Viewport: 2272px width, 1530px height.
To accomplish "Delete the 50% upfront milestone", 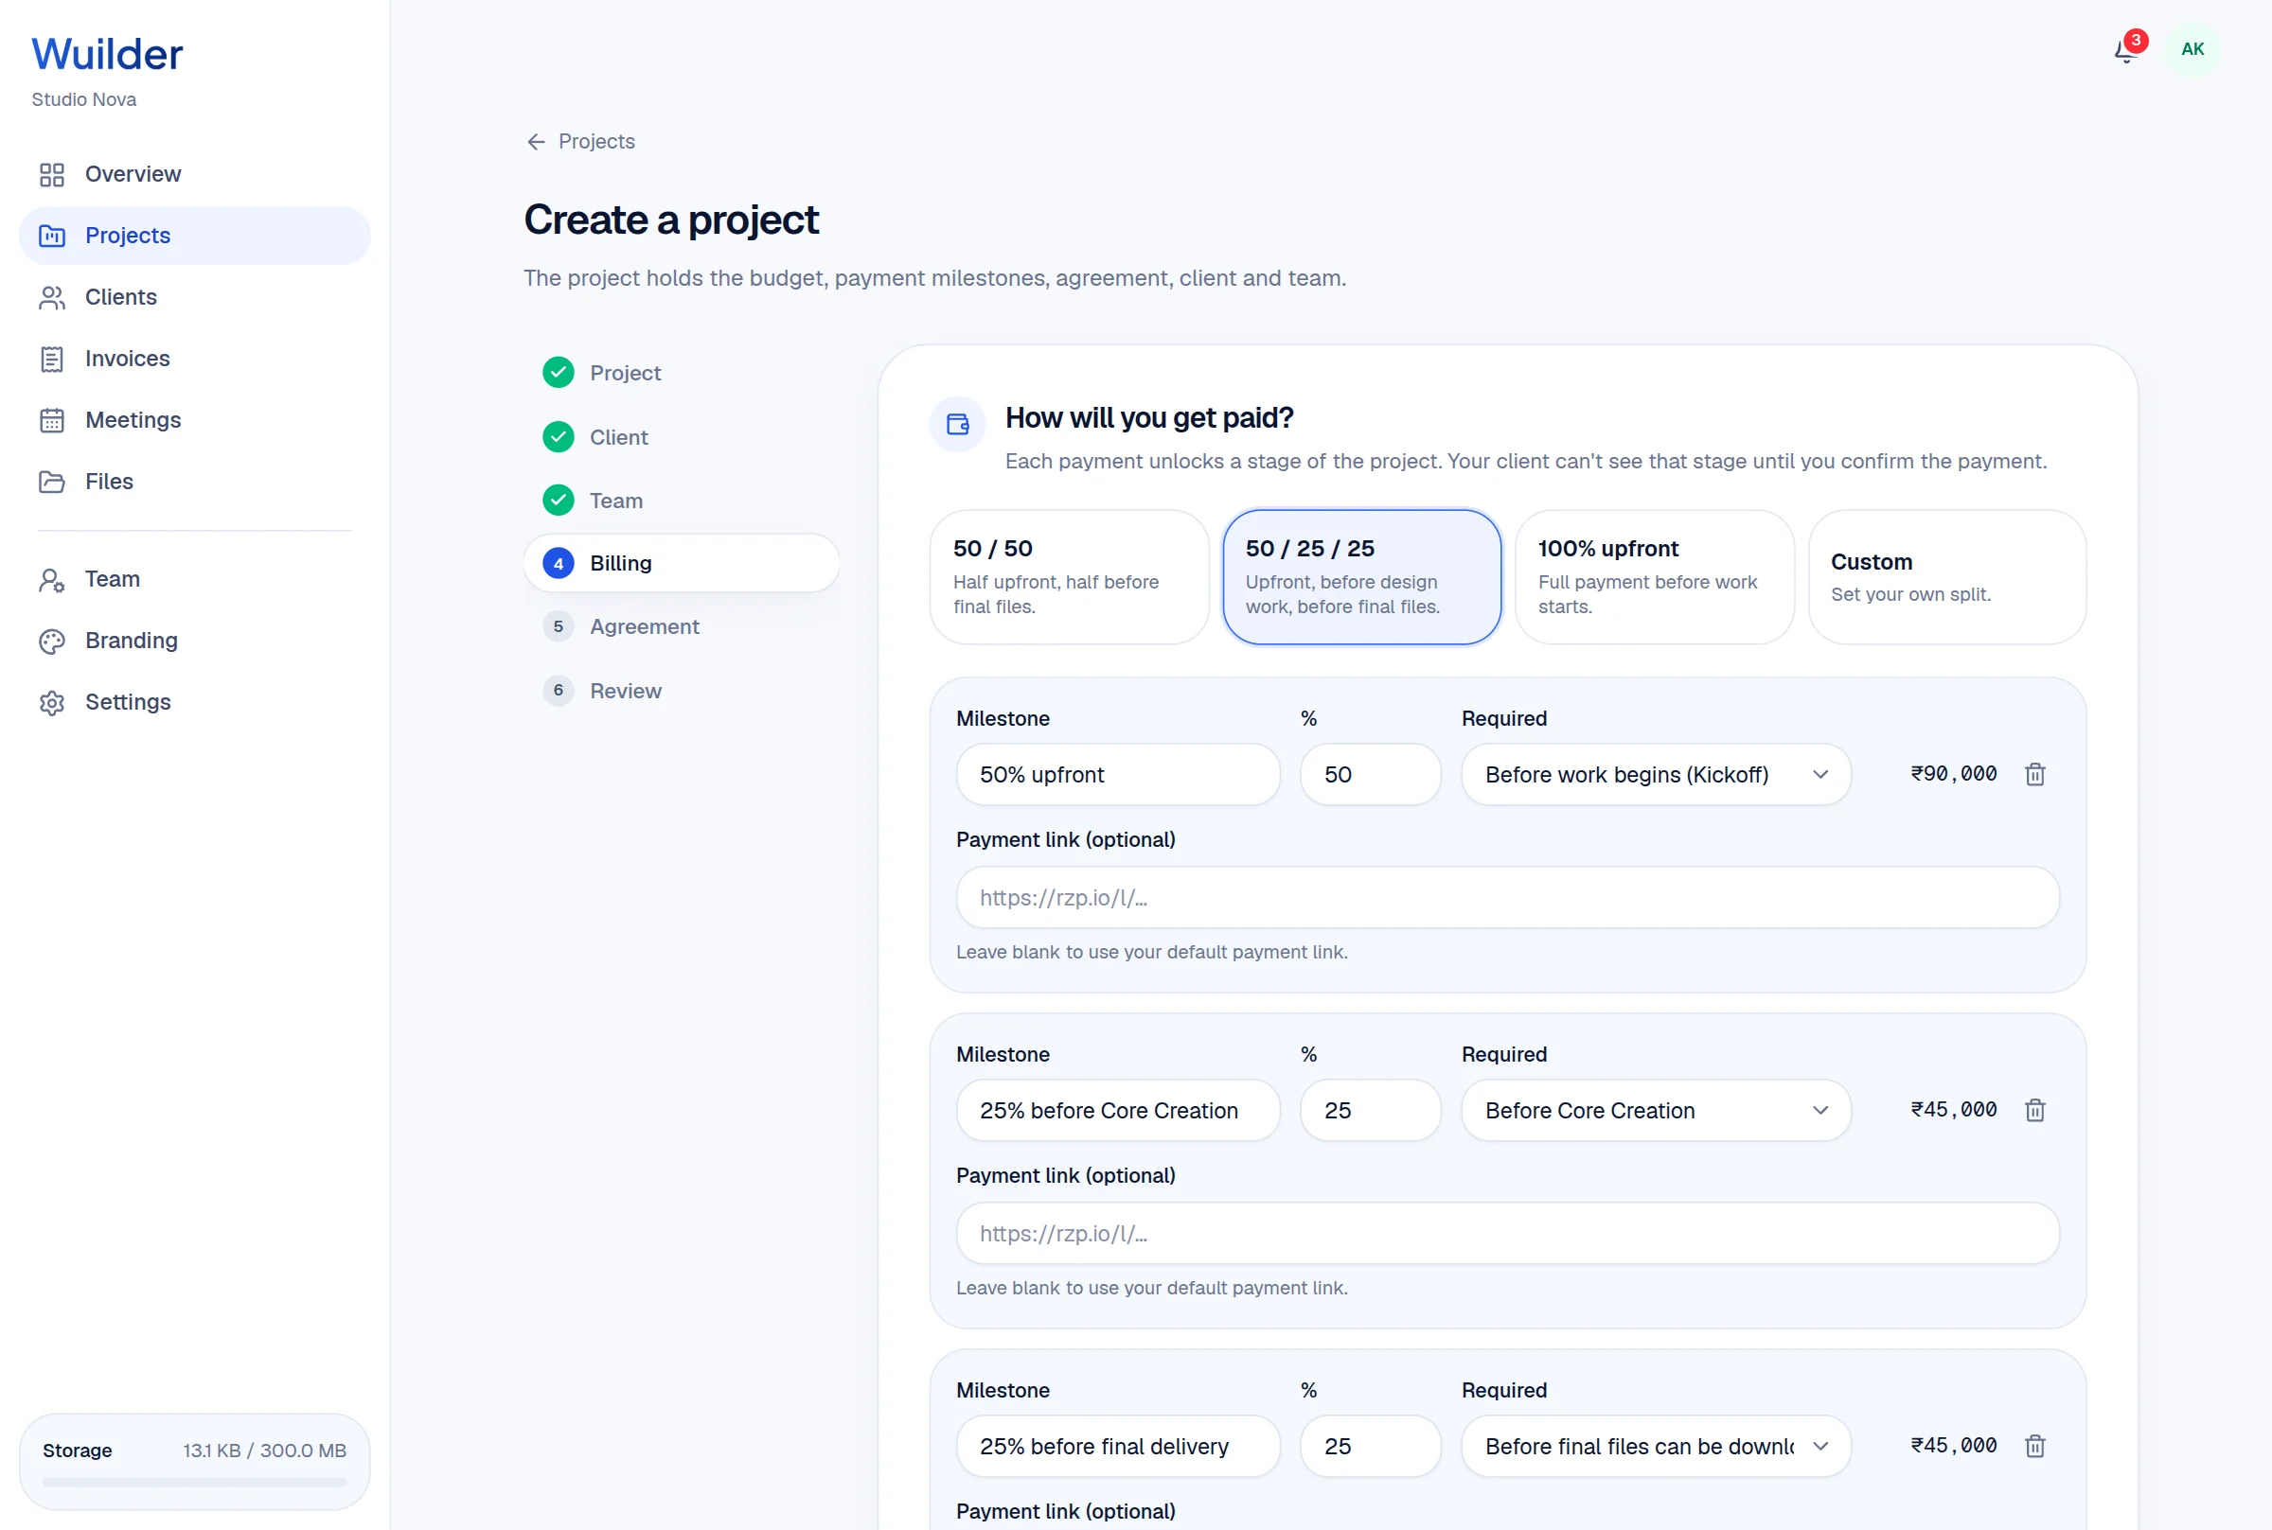I will point(2034,775).
